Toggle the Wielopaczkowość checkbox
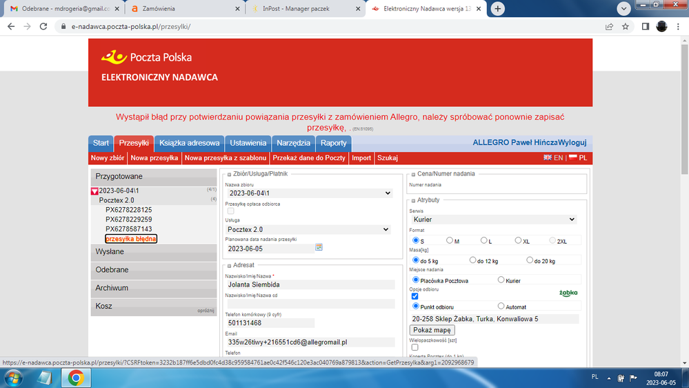The image size is (689, 388). pyautogui.click(x=415, y=347)
